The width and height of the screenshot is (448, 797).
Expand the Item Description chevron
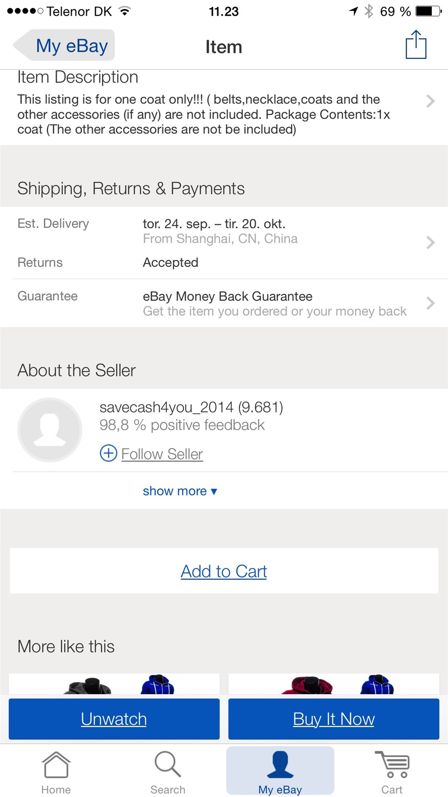point(430,101)
